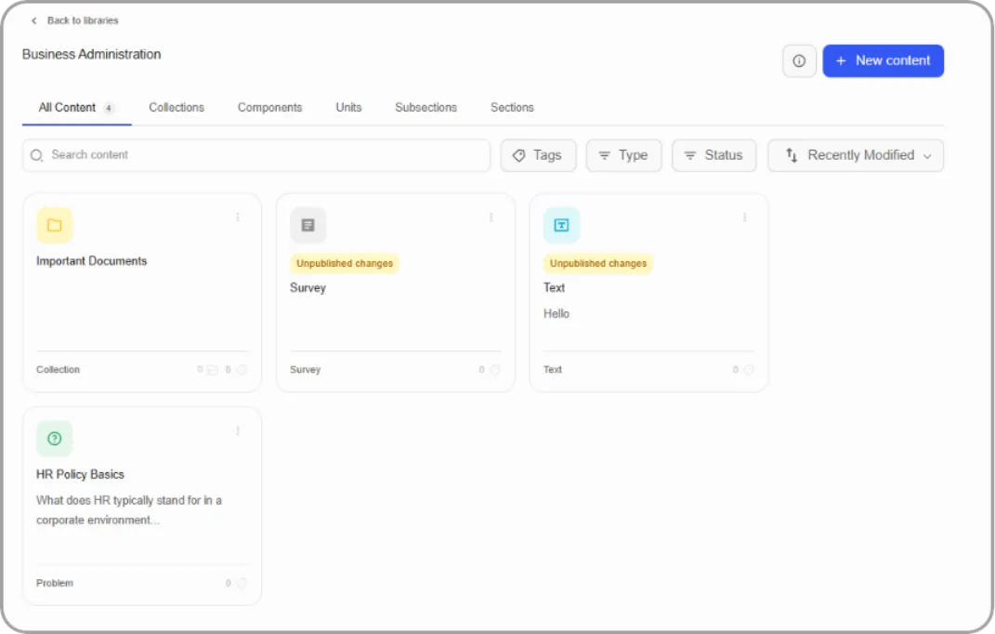Click the magnifier icon in search box
The height and width of the screenshot is (634, 995).
tap(37, 155)
